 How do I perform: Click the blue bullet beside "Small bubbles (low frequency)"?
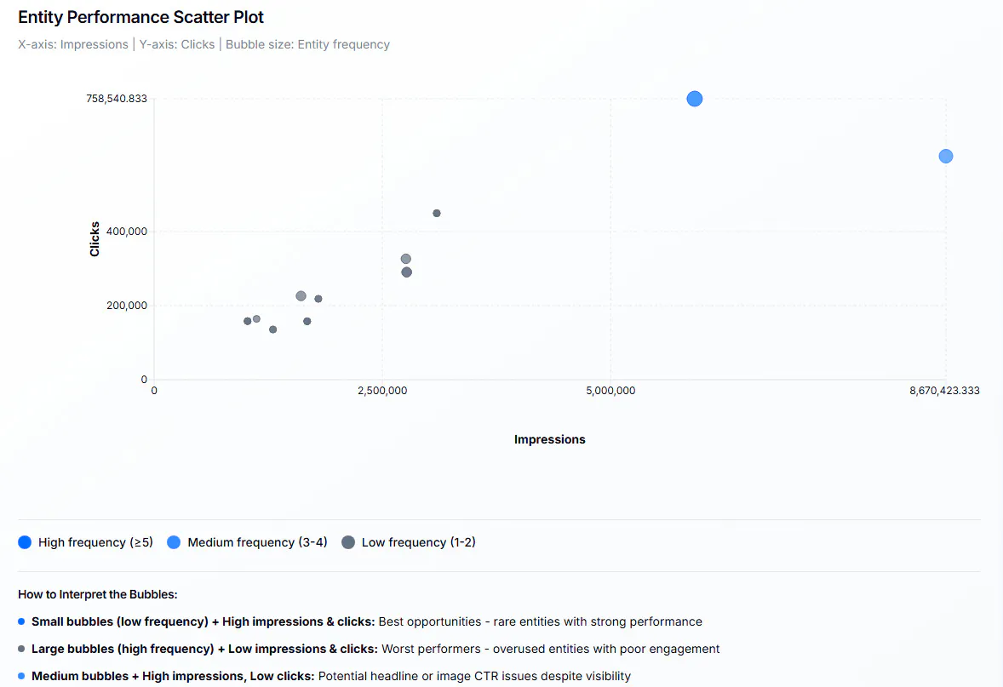[x=22, y=622]
